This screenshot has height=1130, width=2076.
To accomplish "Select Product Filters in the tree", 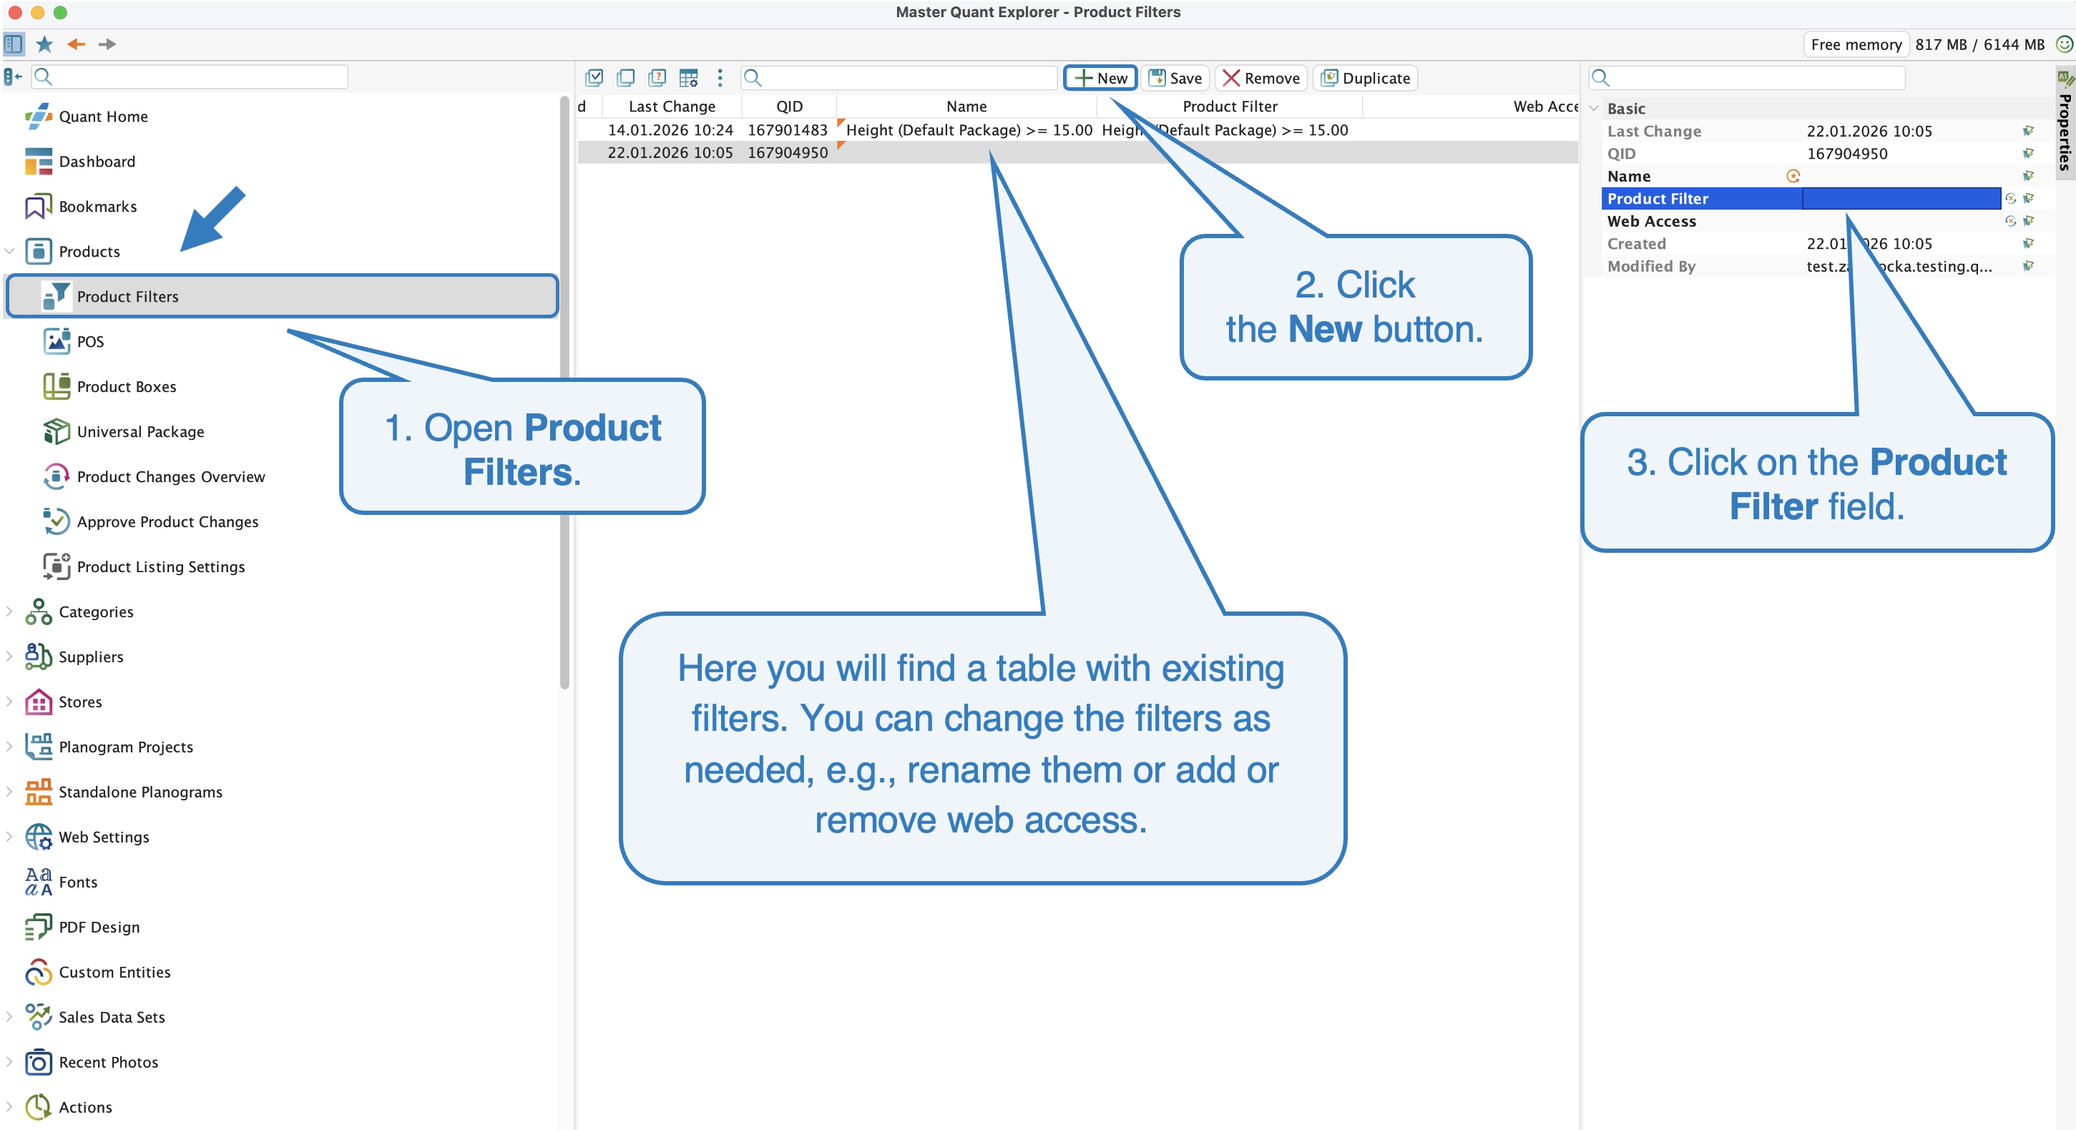I will click(x=282, y=296).
